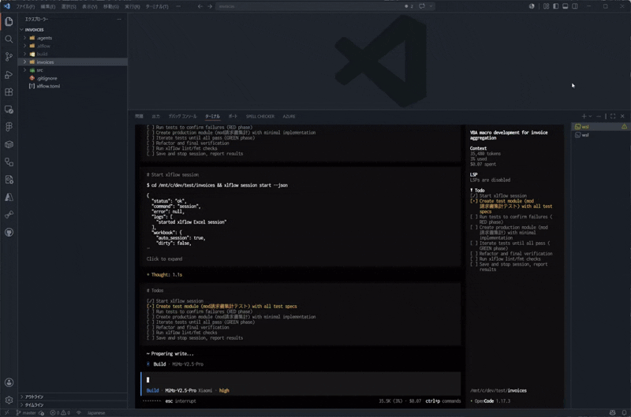Open the Azure icon in activity bar

(x=9, y=197)
